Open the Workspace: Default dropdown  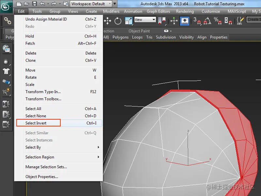coord(91,4)
